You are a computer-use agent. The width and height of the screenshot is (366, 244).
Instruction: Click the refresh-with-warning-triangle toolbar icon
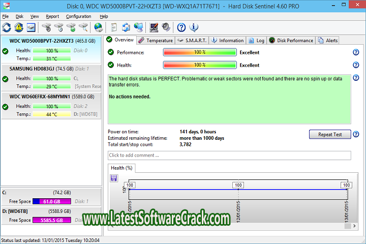click(x=19, y=27)
